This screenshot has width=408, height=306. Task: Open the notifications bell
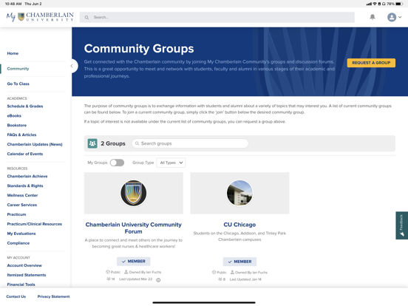click(373, 17)
